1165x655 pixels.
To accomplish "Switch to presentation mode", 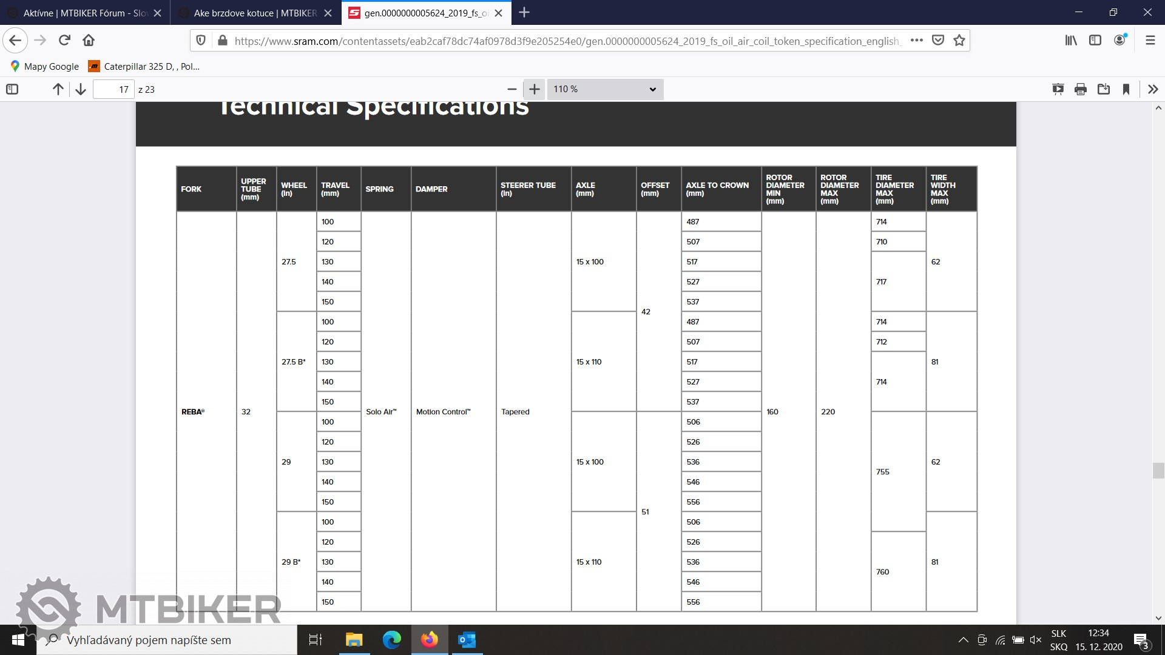I will (x=1058, y=89).
